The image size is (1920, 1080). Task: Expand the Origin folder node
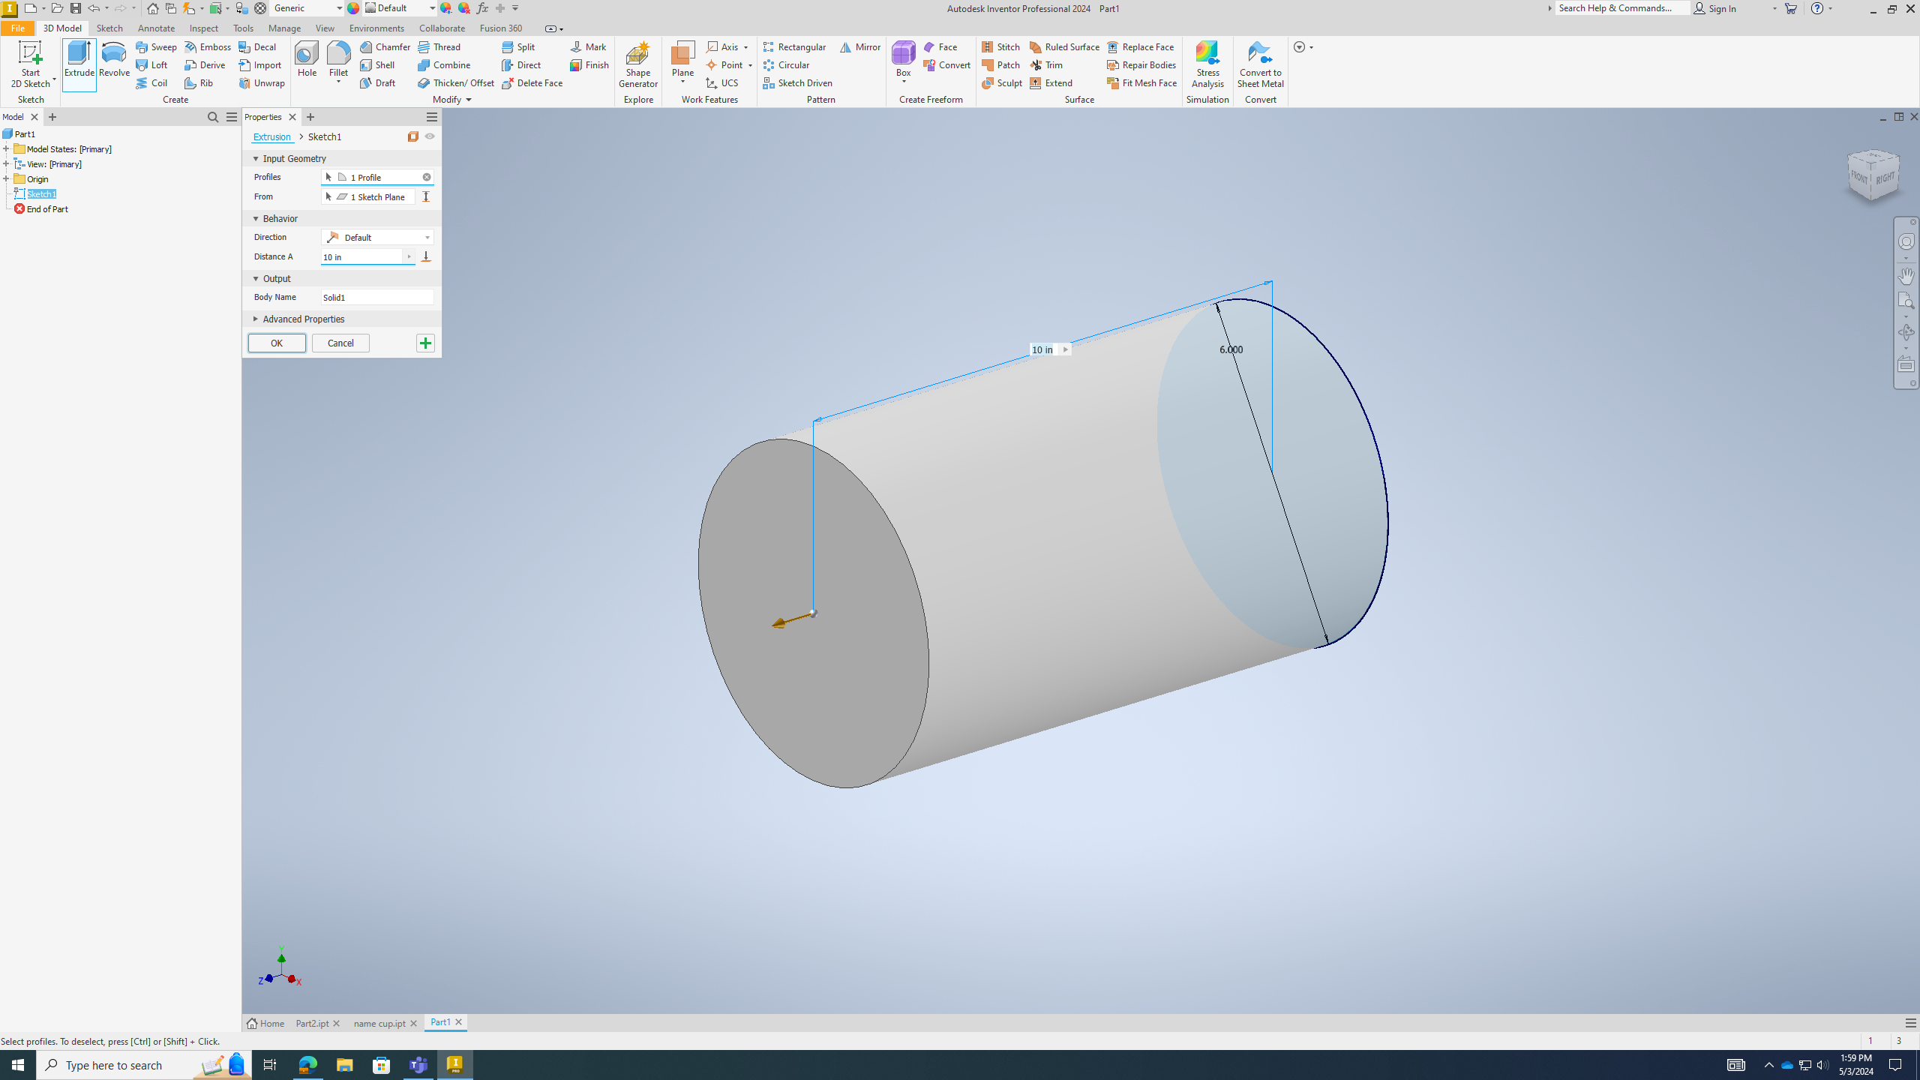click(6, 178)
